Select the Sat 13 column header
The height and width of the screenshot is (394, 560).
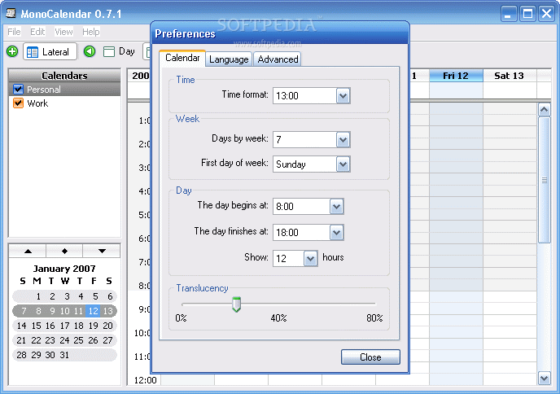point(509,76)
